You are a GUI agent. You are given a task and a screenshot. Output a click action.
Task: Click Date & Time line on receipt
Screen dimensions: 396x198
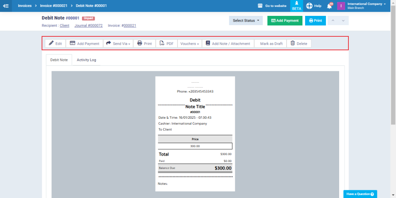pos(184,118)
